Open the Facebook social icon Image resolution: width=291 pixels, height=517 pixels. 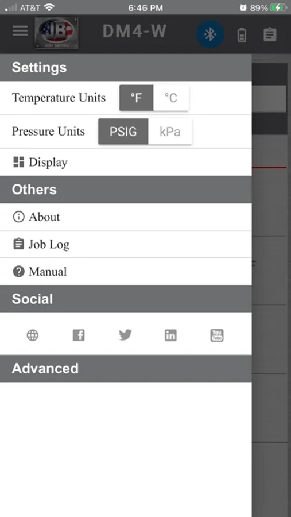coord(79,335)
